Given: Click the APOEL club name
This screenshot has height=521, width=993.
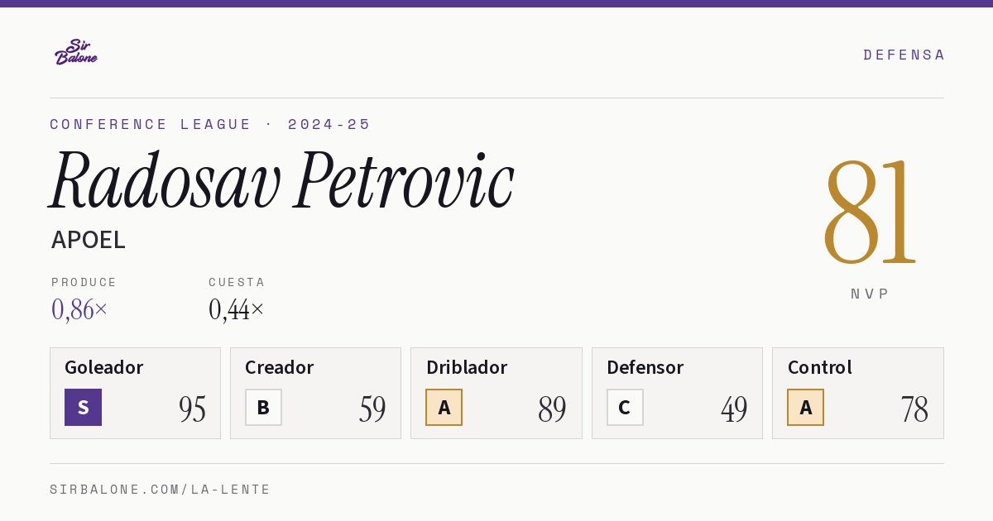Looking at the screenshot, I should 89,240.
